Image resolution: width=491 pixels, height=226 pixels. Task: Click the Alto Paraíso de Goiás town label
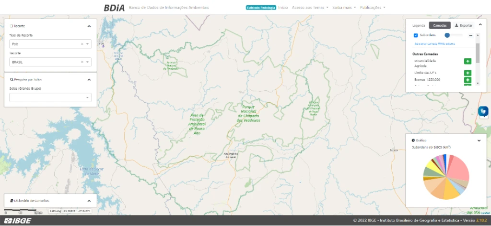pos(231,155)
